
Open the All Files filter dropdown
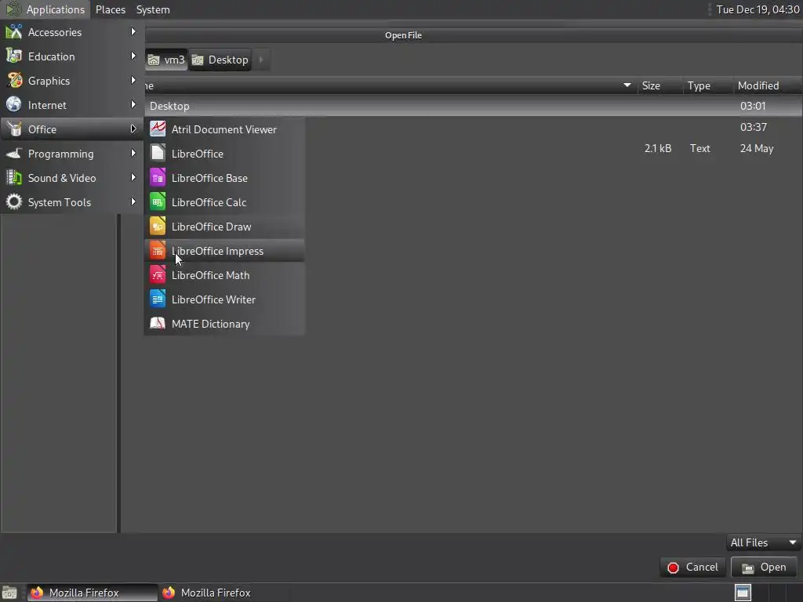coord(762,542)
